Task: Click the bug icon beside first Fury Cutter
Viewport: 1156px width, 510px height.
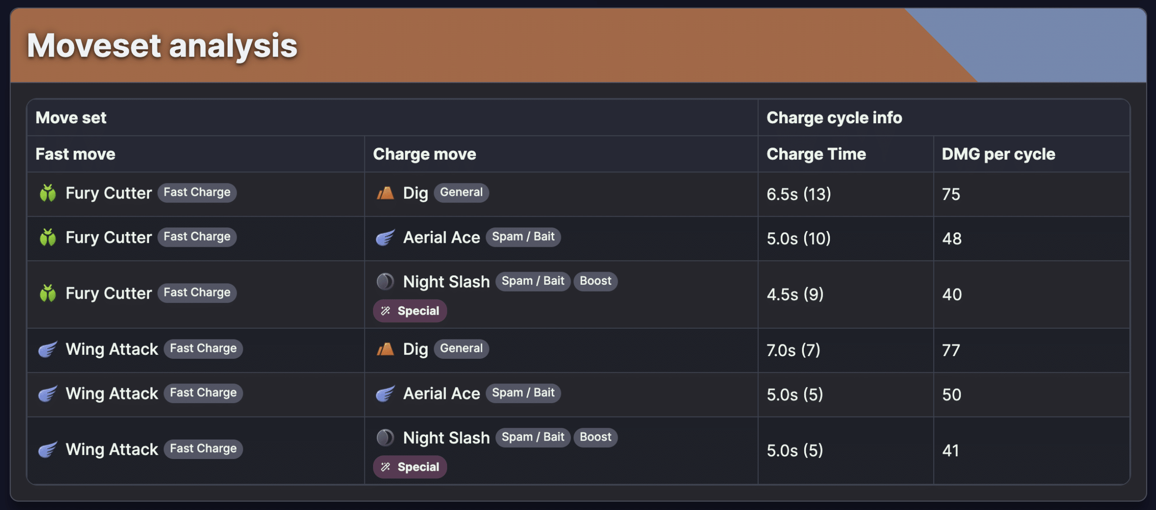Action: pos(47,193)
